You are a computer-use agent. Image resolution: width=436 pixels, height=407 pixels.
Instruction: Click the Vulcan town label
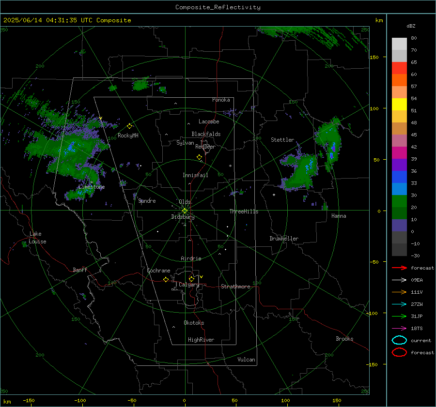pyautogui.click(x=246, y=360)
